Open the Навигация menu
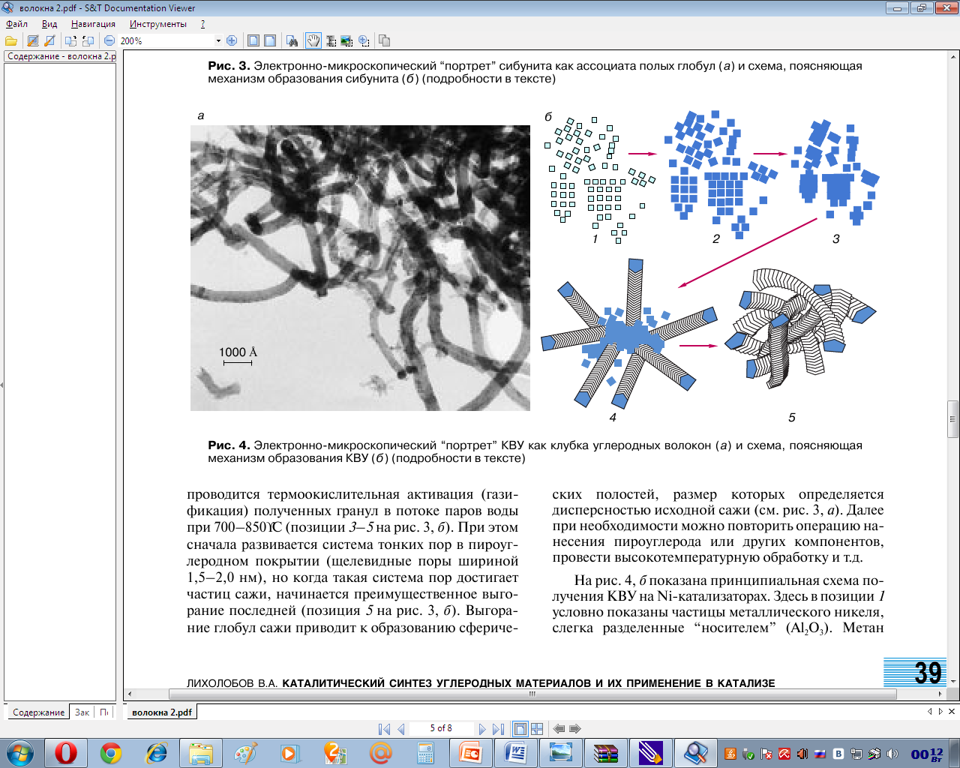The image size is (960, 768). [93, 24]
